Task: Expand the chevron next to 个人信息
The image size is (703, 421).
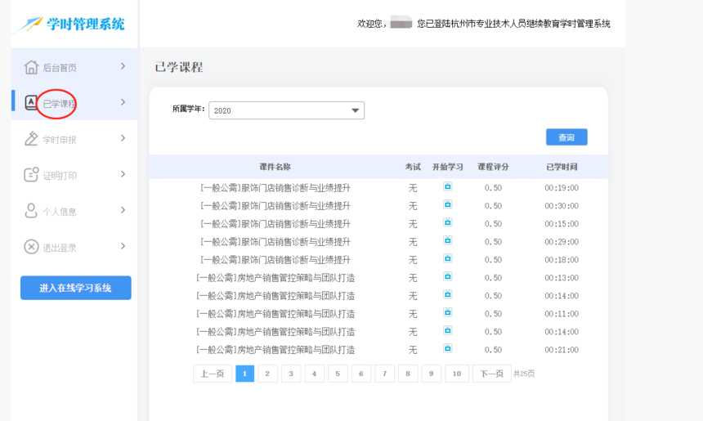Action: 123,210
